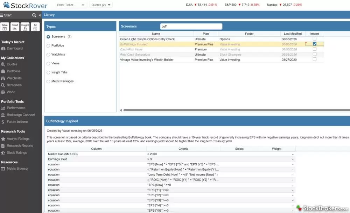Viewport: 350px width, 213px height.
Task: Open Dashboard from the sidebar
Action: point(15,48)
